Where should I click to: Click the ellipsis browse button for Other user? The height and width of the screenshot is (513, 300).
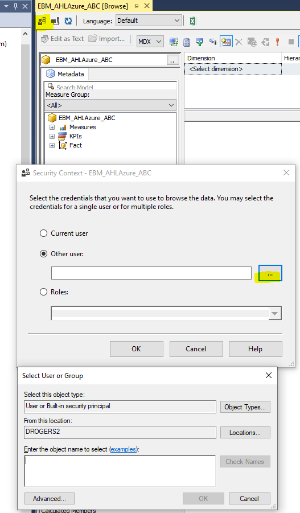[270, 273]
